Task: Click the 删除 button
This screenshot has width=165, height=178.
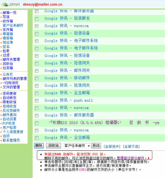Action: click(39, 146)
